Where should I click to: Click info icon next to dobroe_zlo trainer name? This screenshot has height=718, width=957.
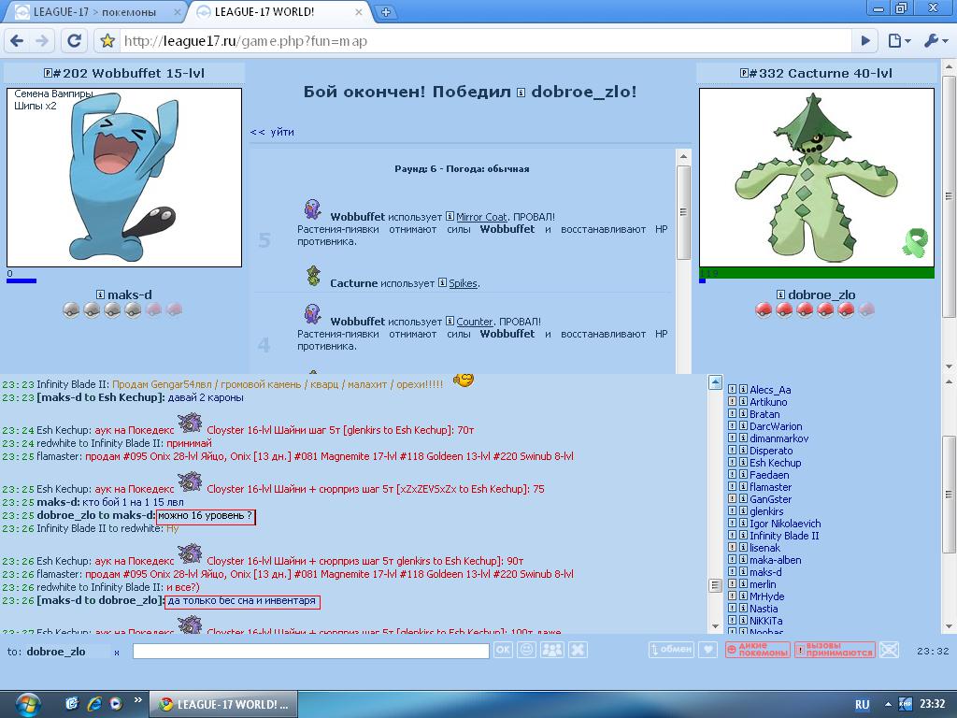[x=780, y=294]
